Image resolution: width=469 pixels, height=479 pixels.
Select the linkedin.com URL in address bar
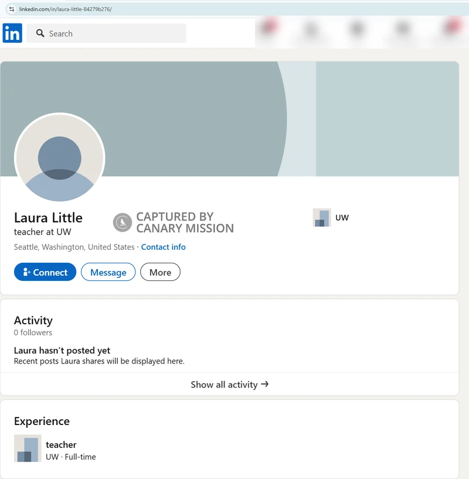click(x=66, y=9)
